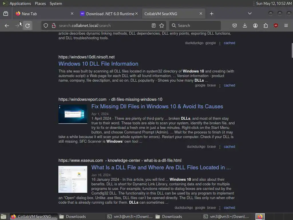The width and height of the screenshot is (293, 220).
Task: Switch to Download .NET 6.0 Runtime tab
Action: tap(109, 14)
